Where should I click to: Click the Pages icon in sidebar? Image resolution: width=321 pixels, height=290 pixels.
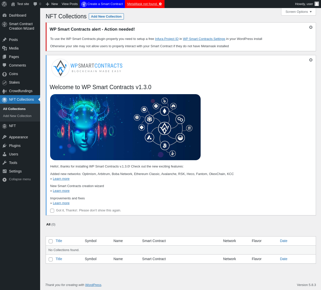pos(5,57)
